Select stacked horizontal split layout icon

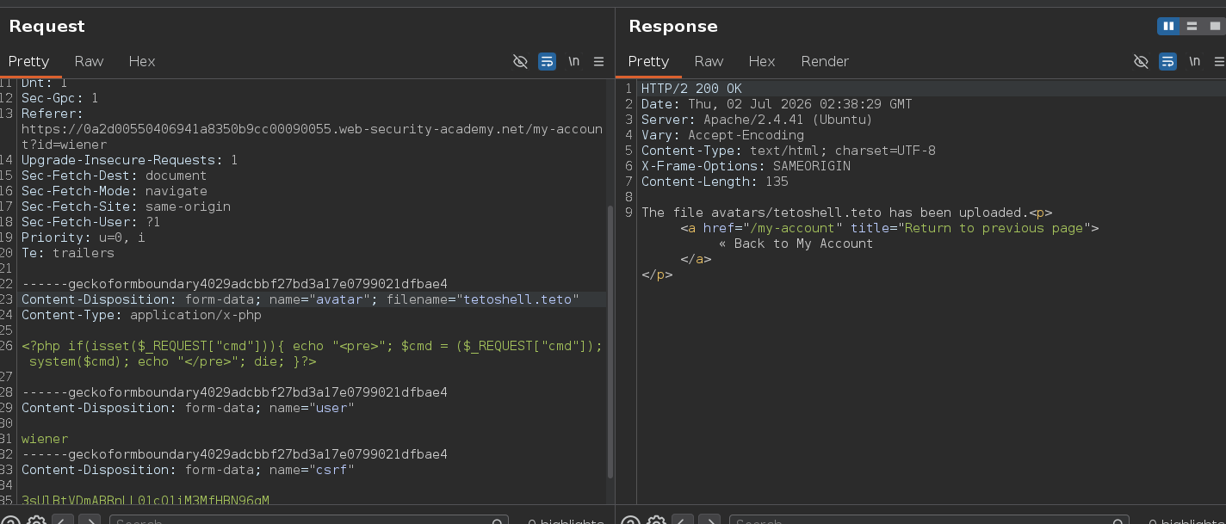[x=1192, y=26]
